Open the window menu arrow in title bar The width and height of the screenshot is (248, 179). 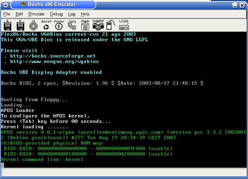5,5
